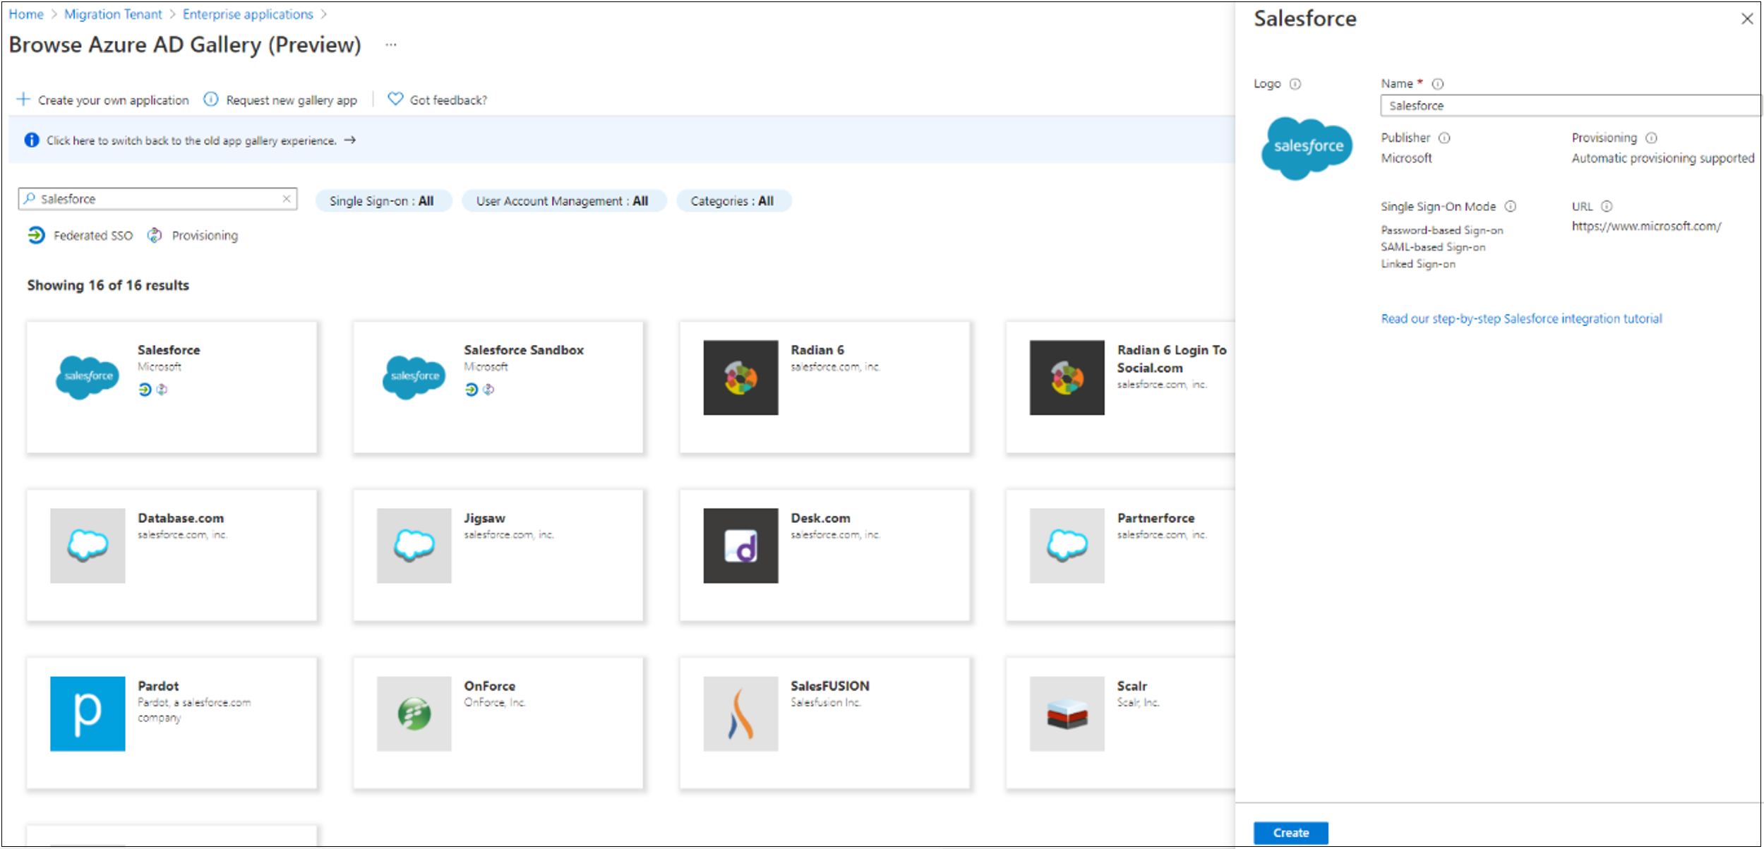The height and width of the screenshot is (849, 1764).
Task: Click the info icon next to Logo
Action: tap(1295, 84)
